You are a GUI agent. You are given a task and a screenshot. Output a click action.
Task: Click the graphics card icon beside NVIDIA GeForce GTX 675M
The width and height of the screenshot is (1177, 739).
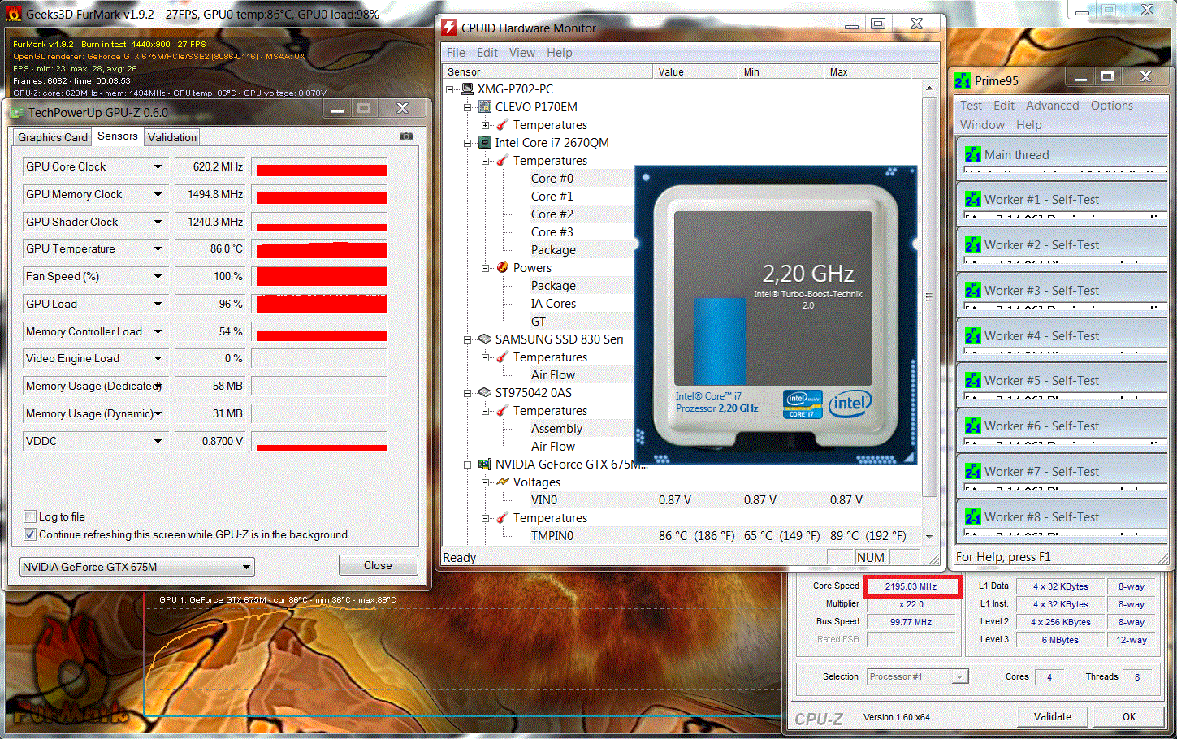(x=485, y=464)
